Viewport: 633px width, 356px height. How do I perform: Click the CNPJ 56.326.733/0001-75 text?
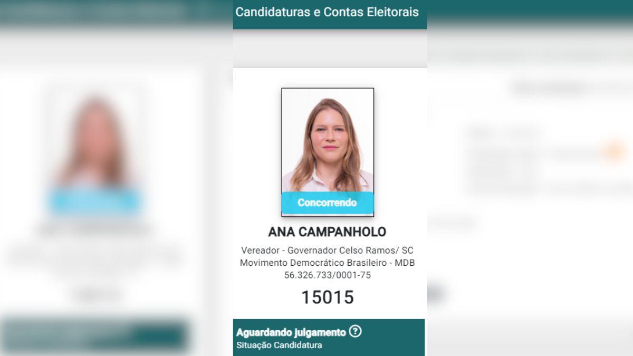pyautogui.click(x=328, y=275)
